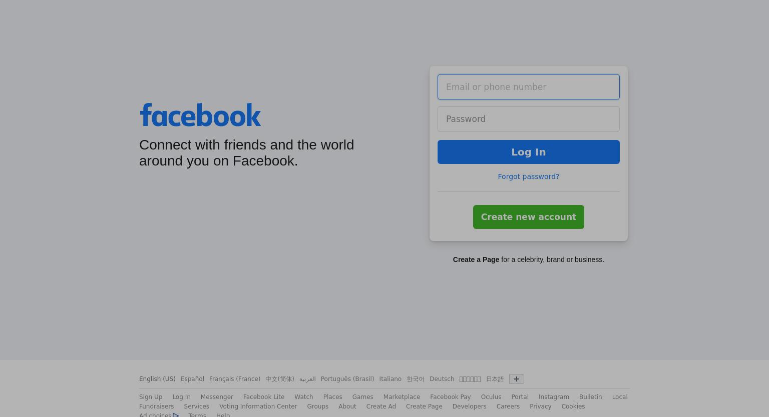The width and height of the screenshot is (769, 417).
Task: Open the Facebook Lite footer link
Action: 264,397
